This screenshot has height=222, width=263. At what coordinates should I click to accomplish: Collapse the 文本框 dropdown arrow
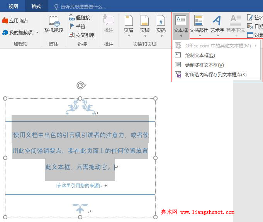(x=181, y=36)
